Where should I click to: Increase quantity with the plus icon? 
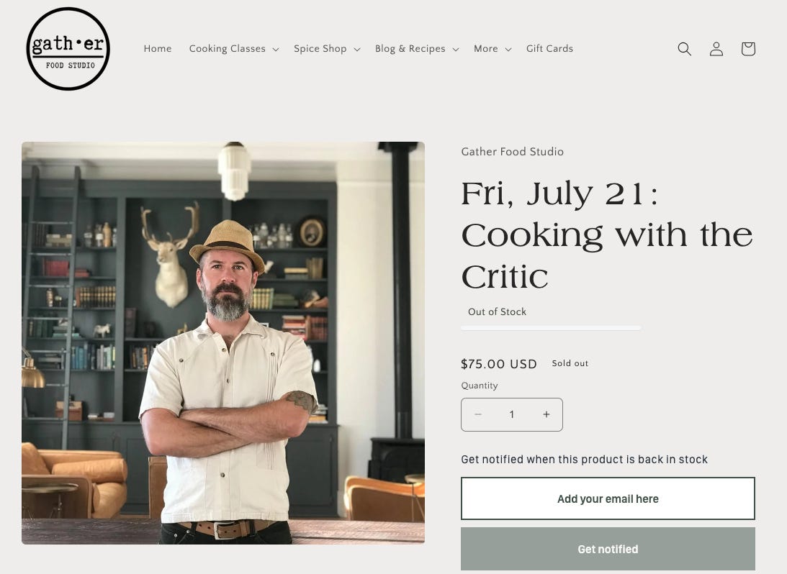pos(546,414)
